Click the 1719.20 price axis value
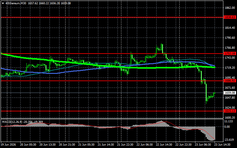 pos(230,68)
